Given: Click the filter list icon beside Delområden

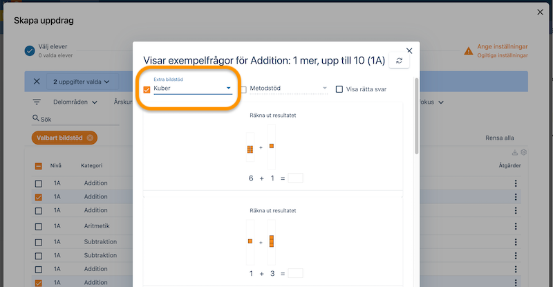Looking at the screenshot, I should 37,102.
